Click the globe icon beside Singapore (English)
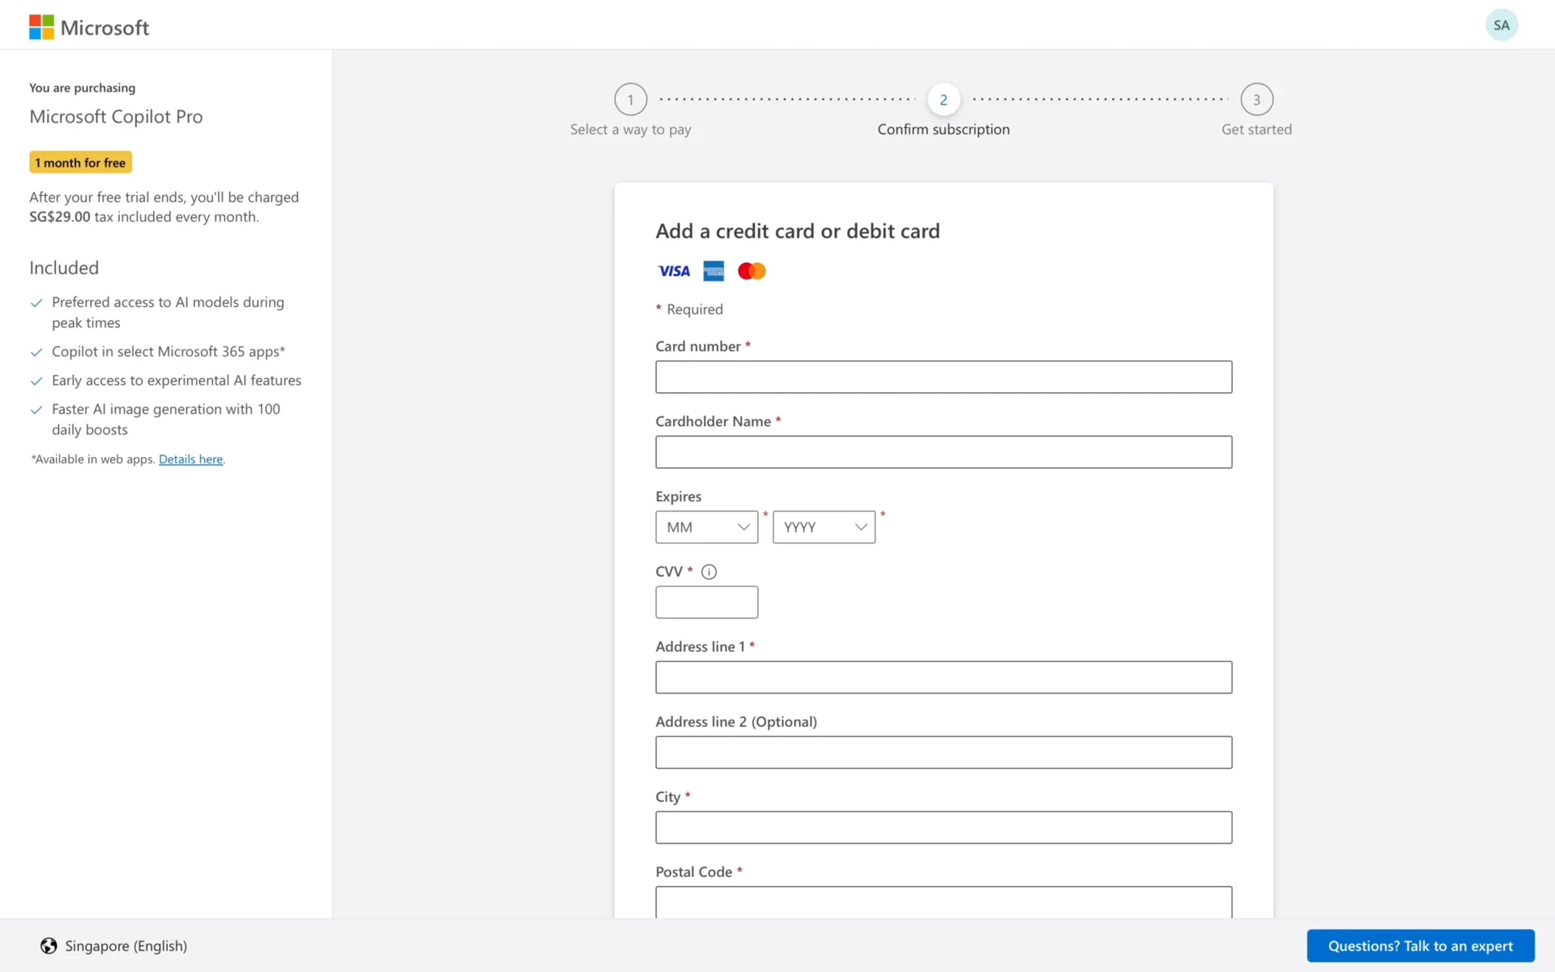The width and height of the screenshot is (1555, 972). pos(49,945)
